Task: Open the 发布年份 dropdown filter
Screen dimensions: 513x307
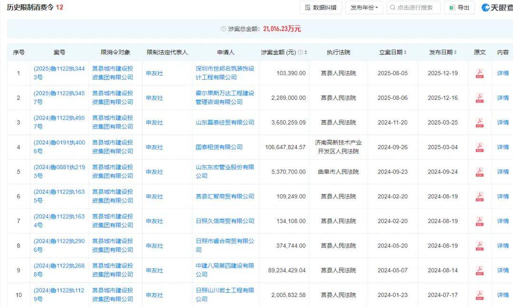Action: 363,7
